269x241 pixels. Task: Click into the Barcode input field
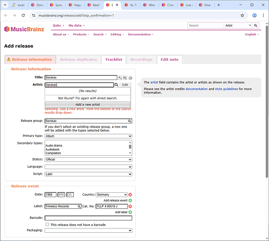(88, 218)
